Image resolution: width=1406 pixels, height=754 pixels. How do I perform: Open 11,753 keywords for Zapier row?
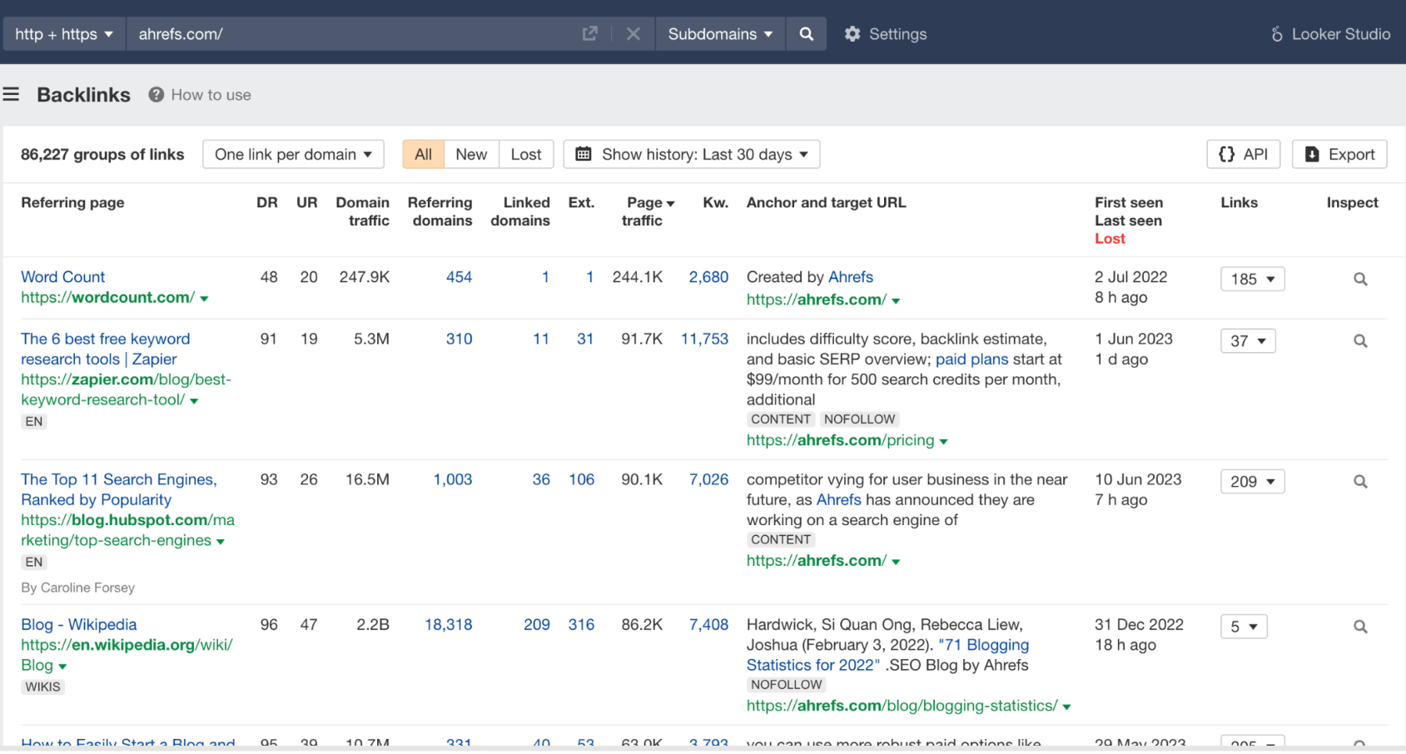click(x=704, y=340)
